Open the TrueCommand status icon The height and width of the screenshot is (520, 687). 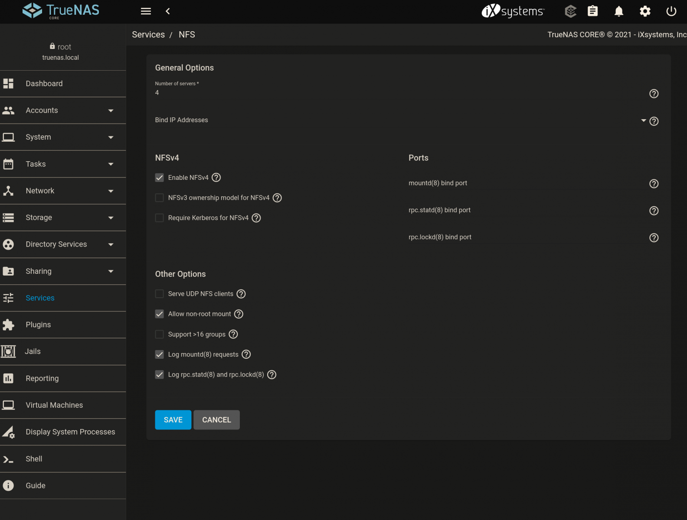coord(571,11)
